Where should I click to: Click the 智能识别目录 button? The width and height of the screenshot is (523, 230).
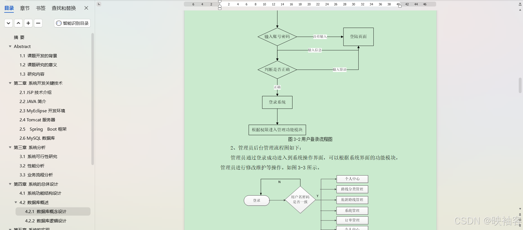72,23
